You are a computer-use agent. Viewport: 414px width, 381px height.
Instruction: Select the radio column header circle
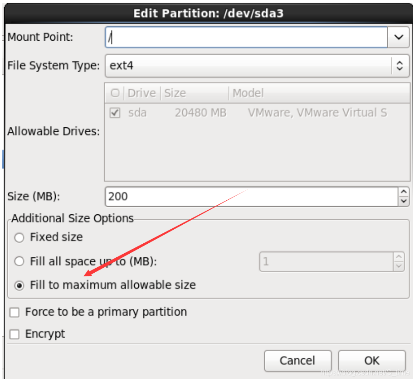tap(115, 93)
